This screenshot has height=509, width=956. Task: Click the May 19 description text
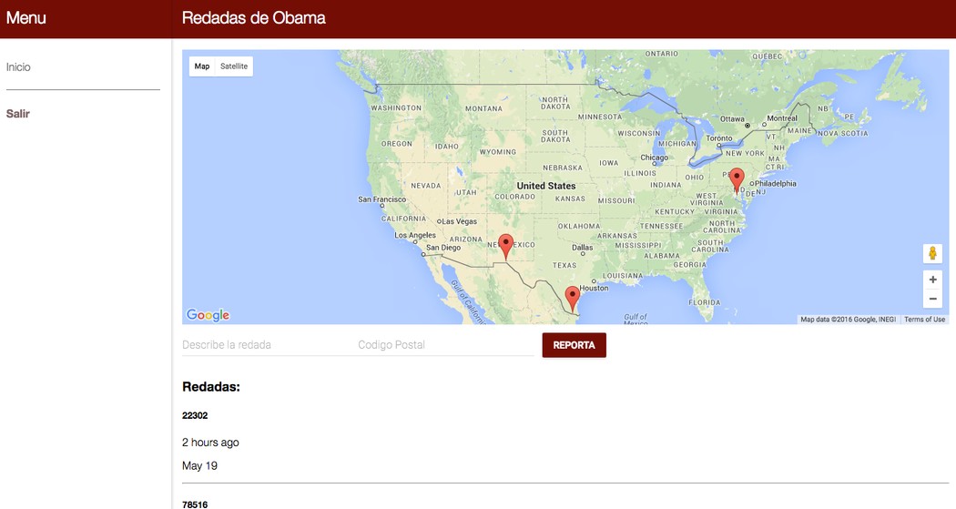199,465
